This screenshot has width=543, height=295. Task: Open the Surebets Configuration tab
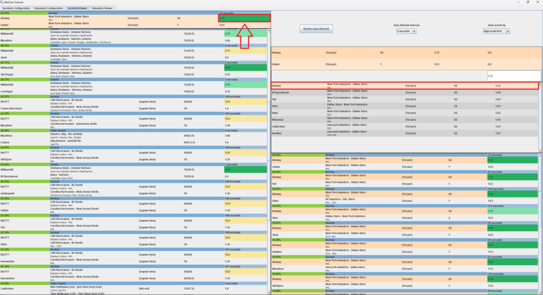[16, 8]
